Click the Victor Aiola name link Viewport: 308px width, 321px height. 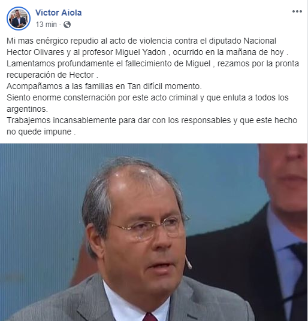coord(59,13)
